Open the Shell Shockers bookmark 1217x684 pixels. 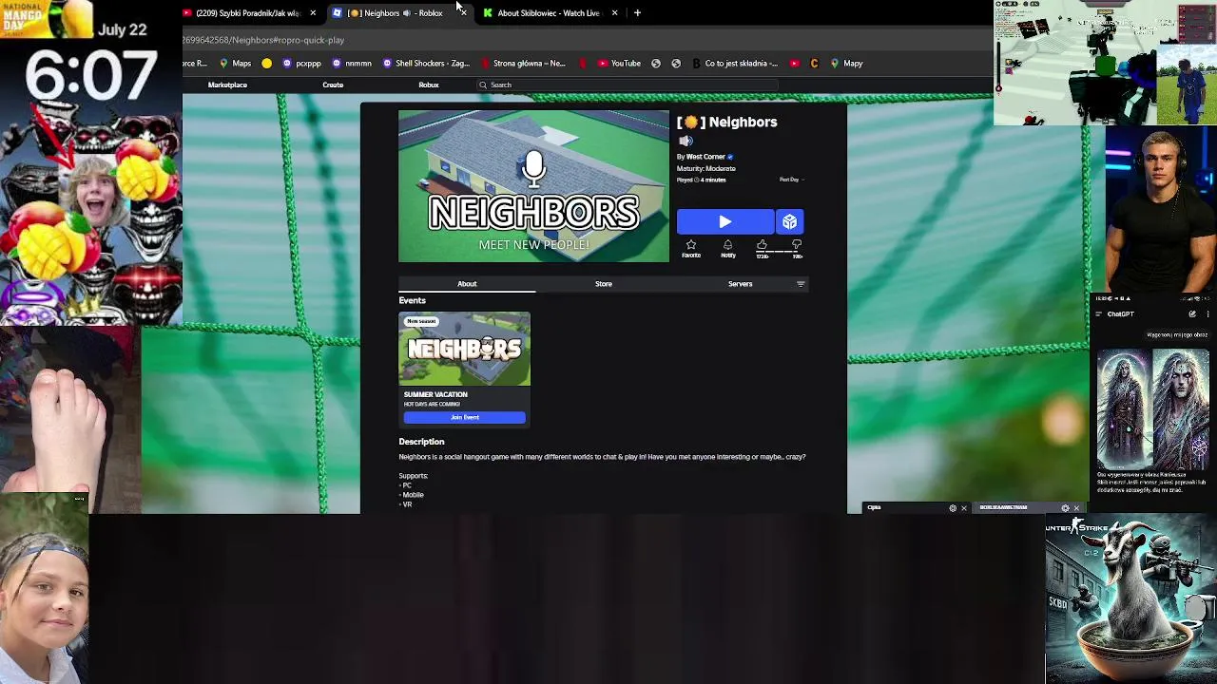pyautogui.click(x=427, y=64)
